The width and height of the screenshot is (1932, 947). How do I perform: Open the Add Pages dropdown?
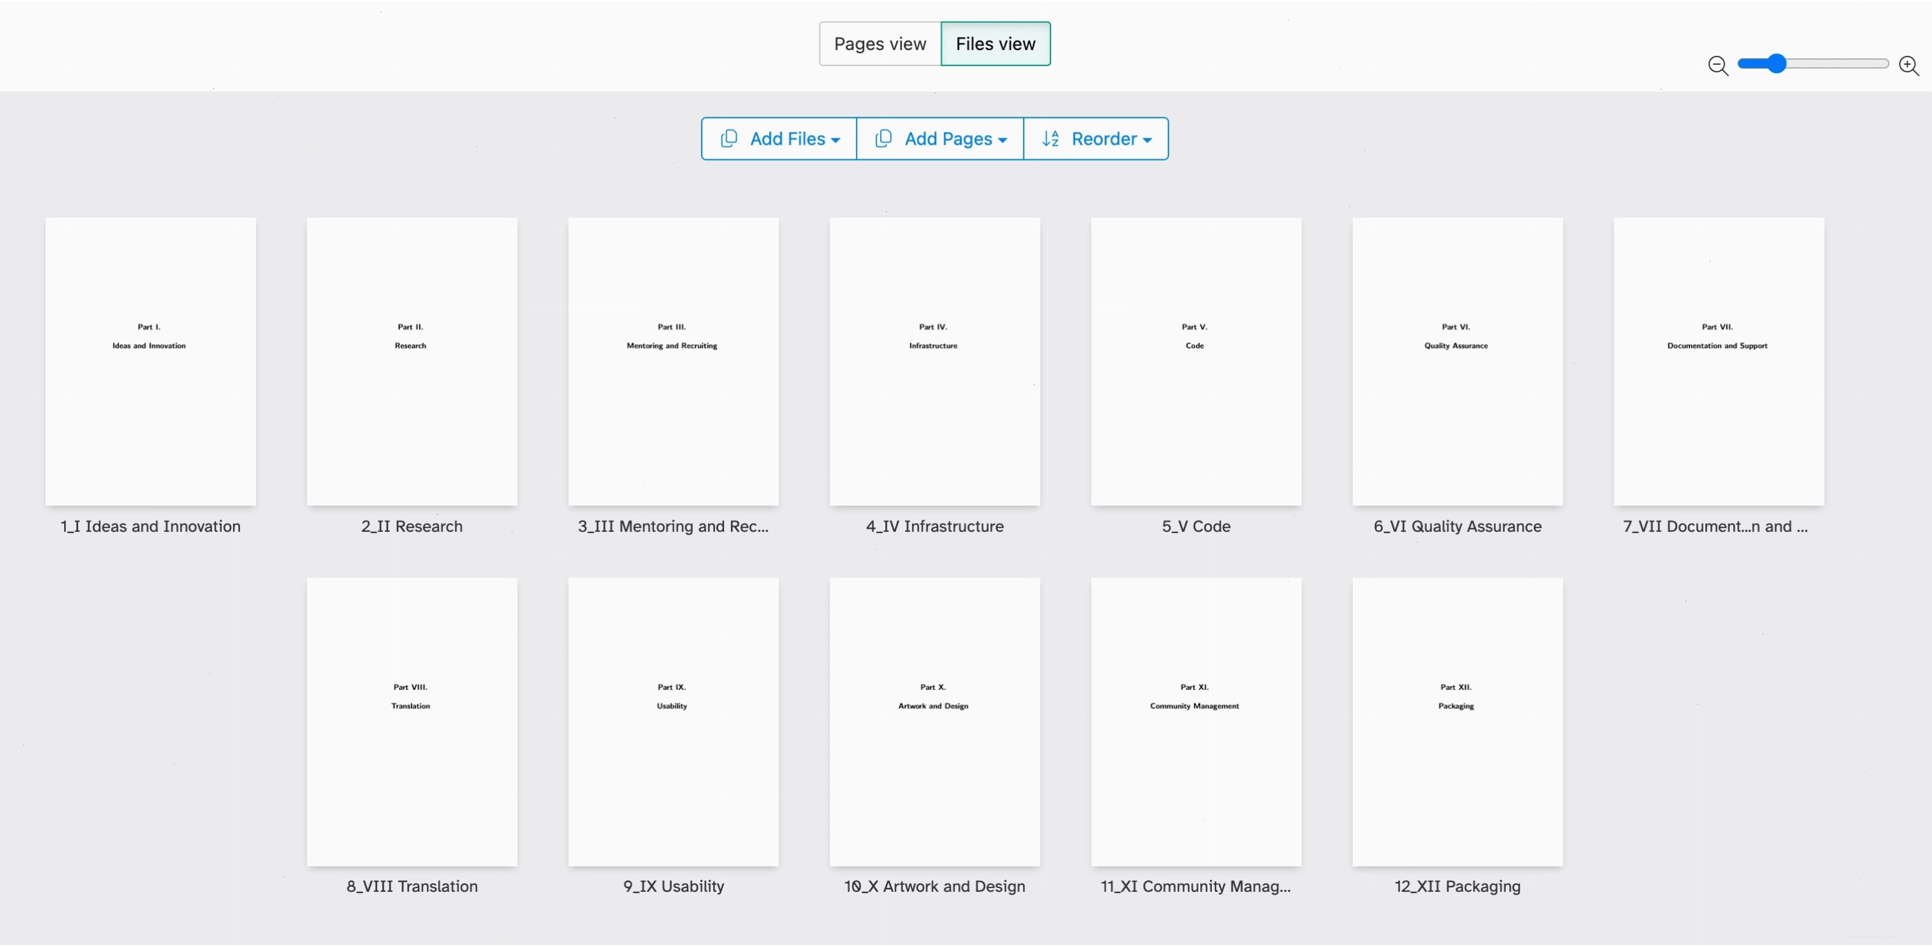pyautogui.click(x=940, y=139)
